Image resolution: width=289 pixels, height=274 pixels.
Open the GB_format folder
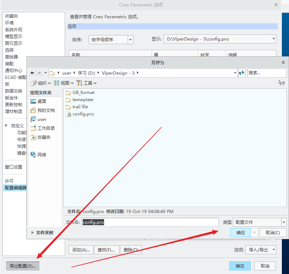80,93
